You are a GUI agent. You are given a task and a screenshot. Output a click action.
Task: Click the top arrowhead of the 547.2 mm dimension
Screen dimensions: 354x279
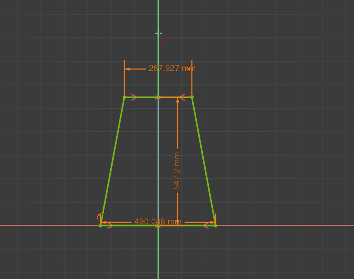[177, 100]
